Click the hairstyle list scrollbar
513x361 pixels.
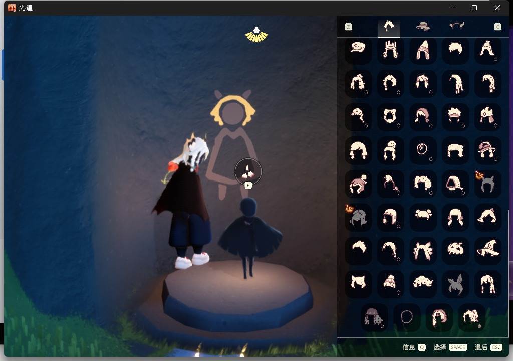(x=508, y=274)
